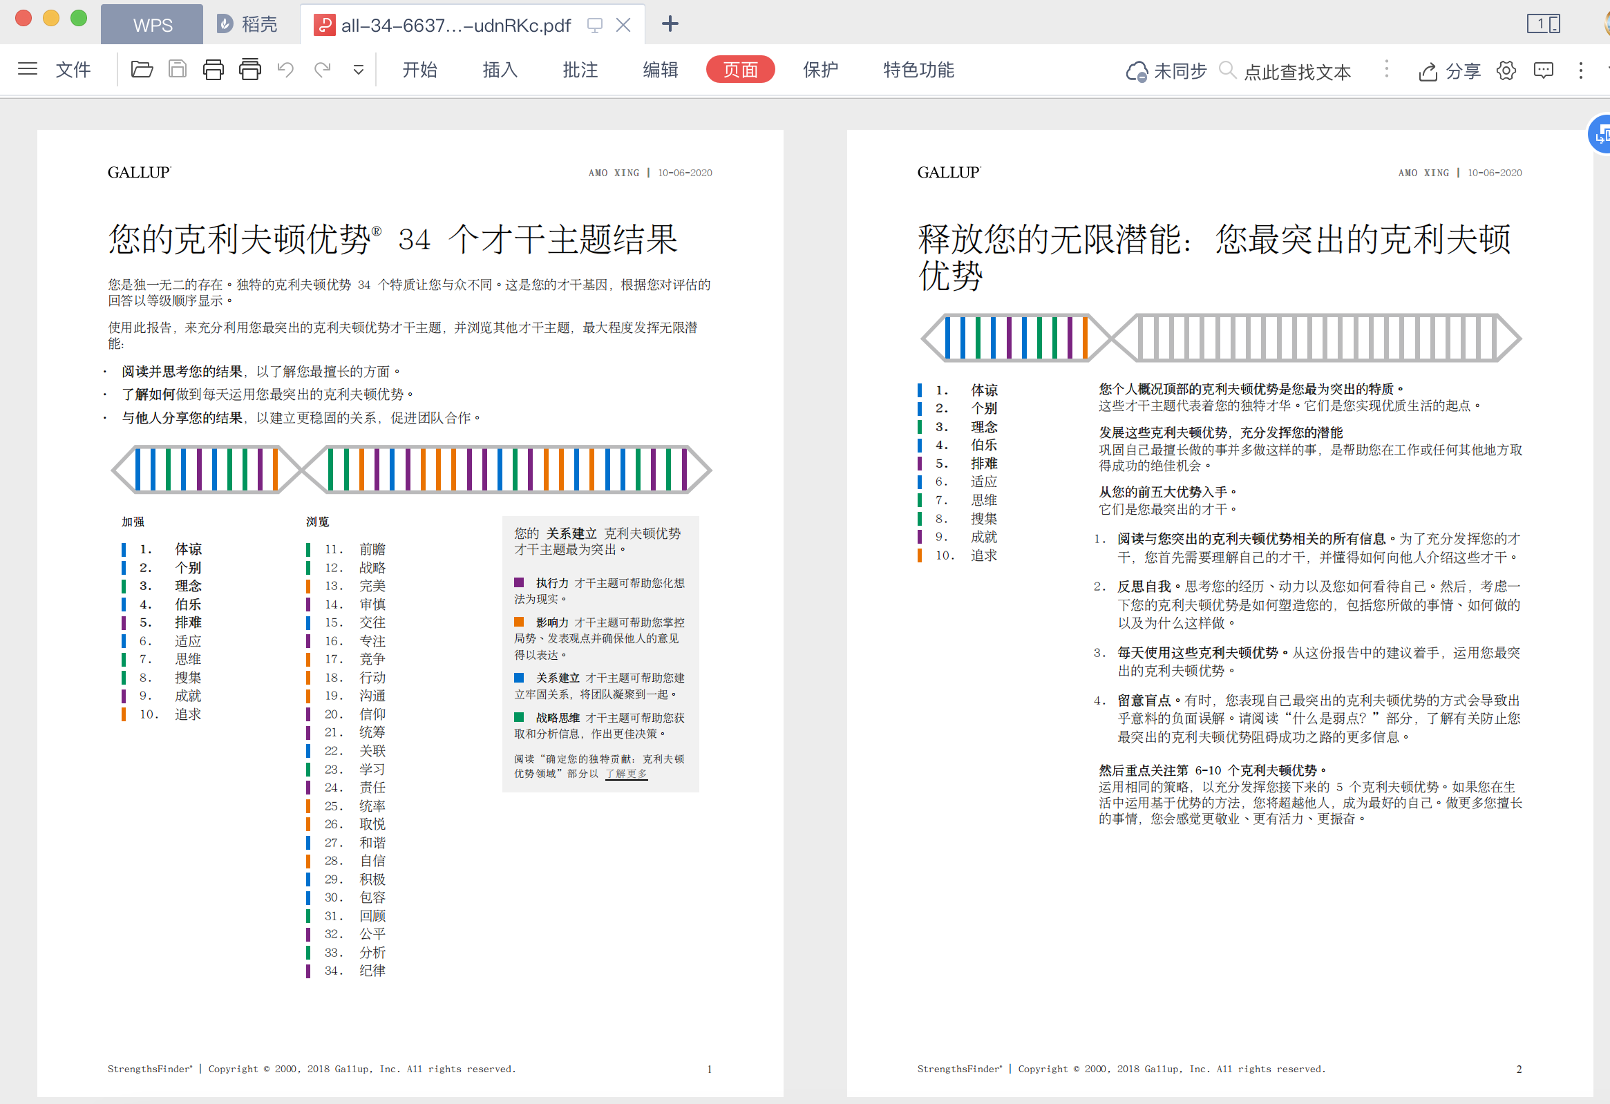The image size is (1610, 1104).
Task: Click the orange 影响力 color square
Action: (519, 622)
